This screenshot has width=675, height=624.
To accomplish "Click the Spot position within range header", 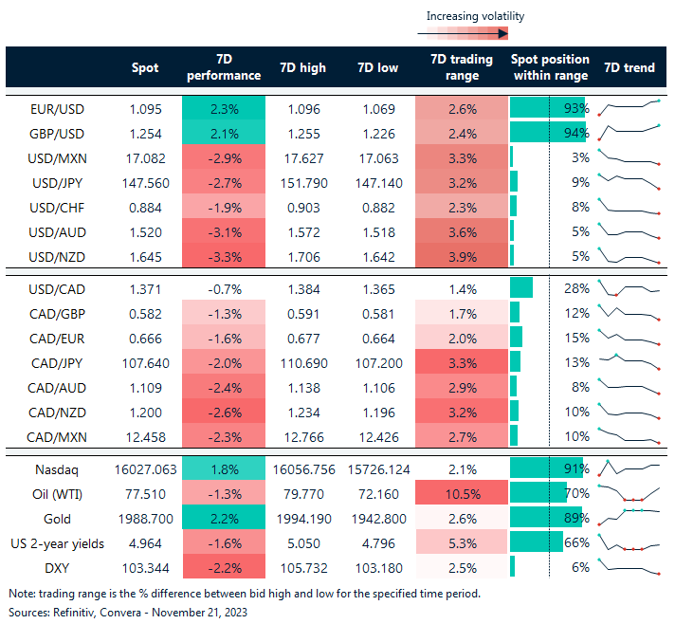I will [x=550, y=67].
